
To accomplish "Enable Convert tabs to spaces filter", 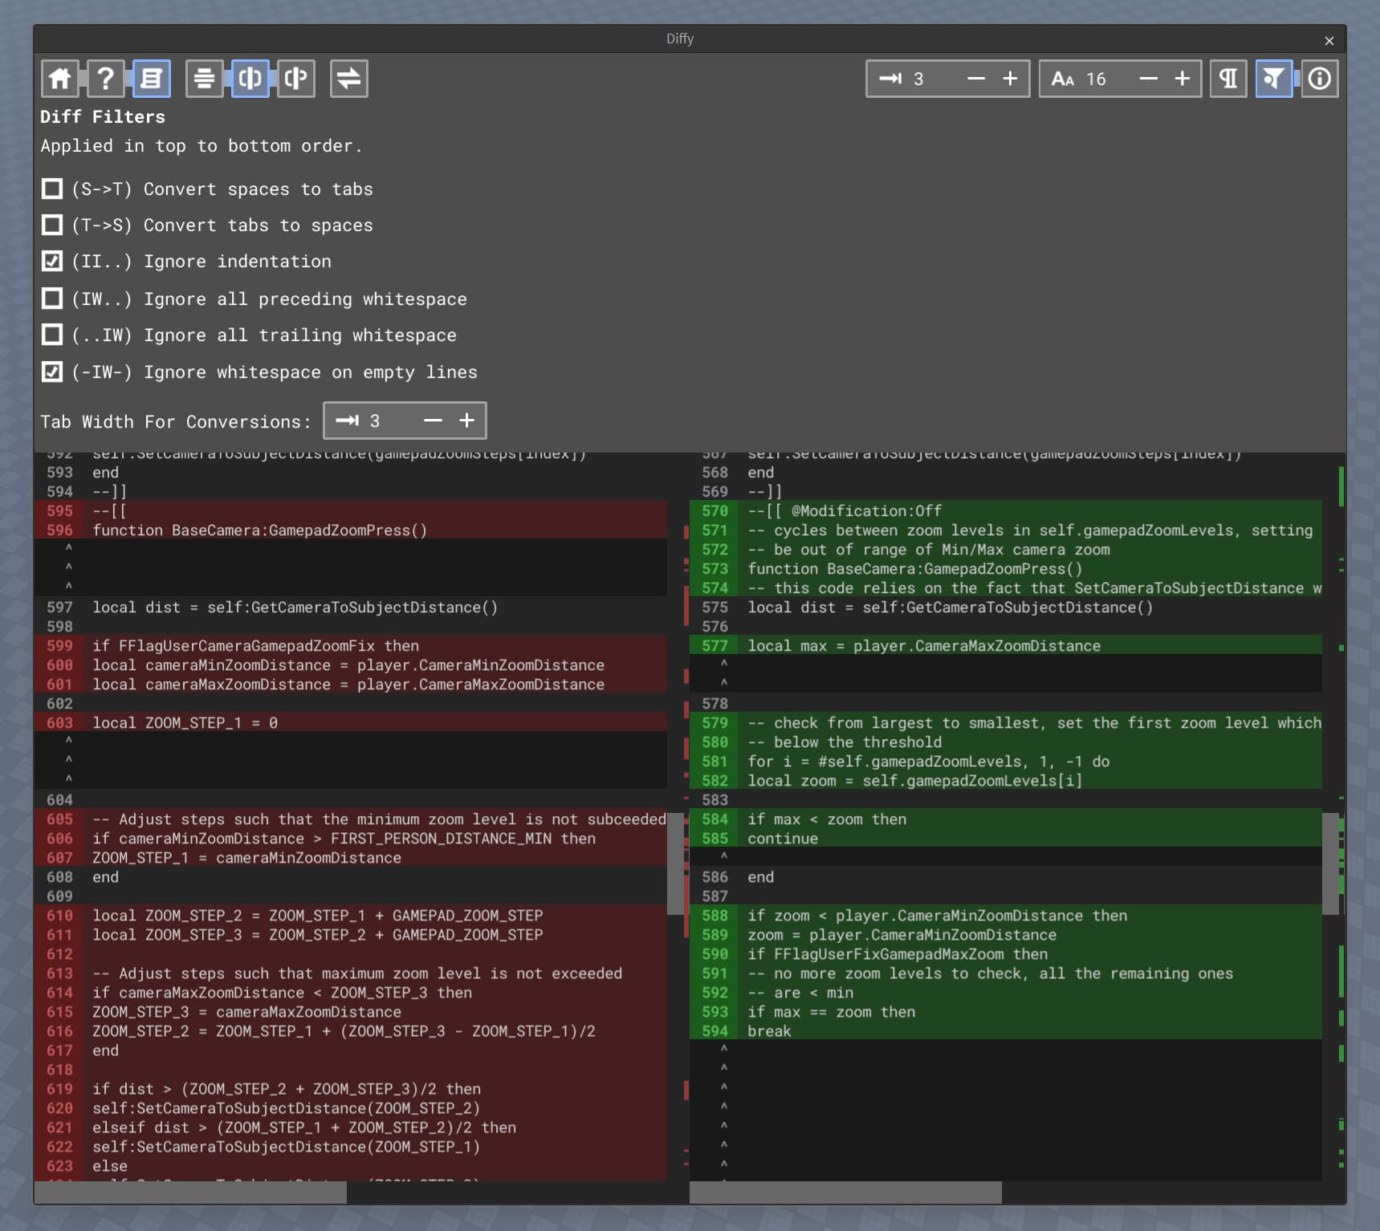I will pos(51,225).
